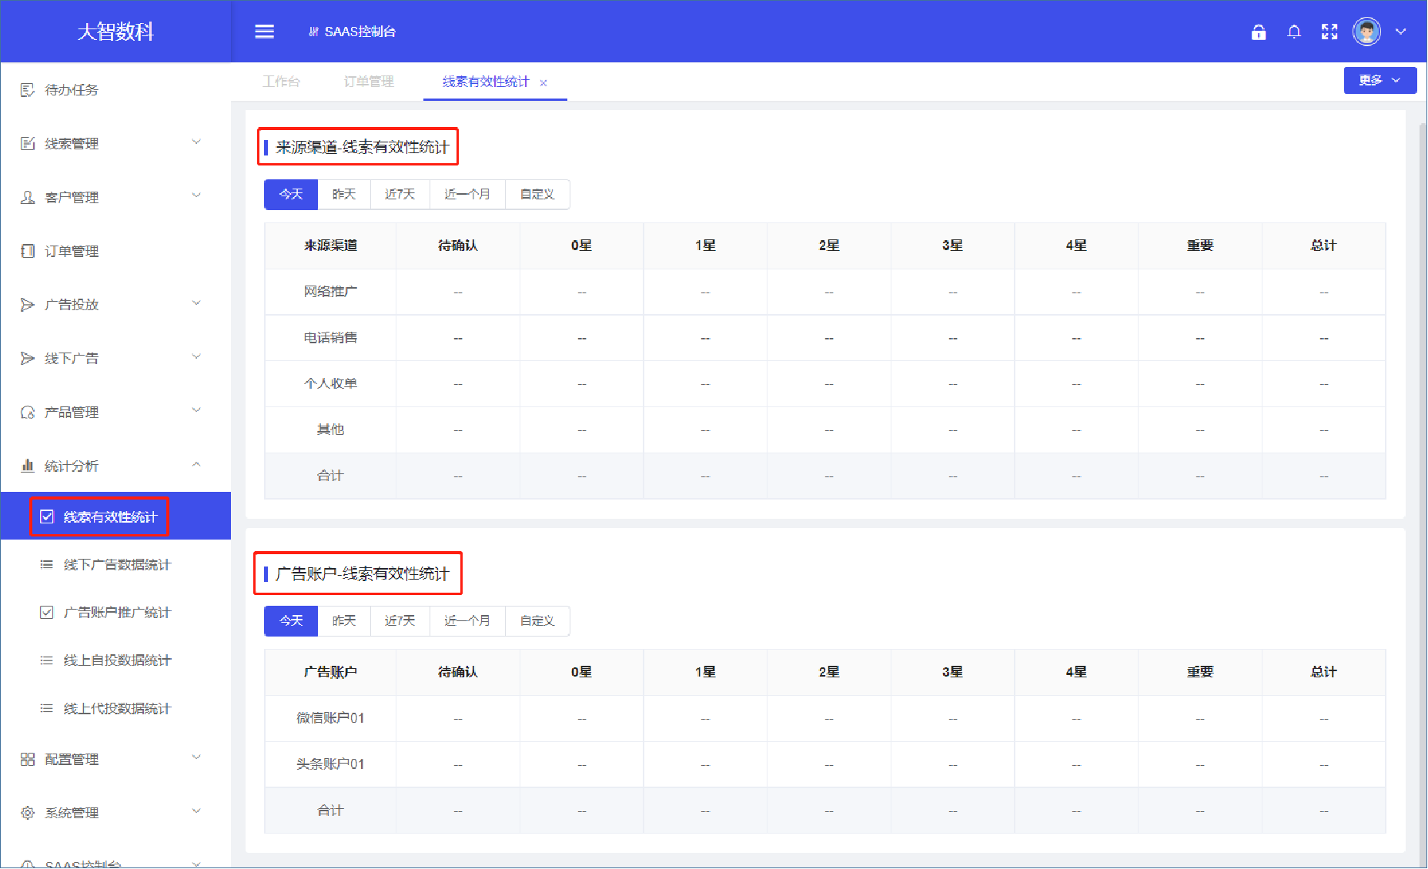Click the 广告投放 arrow icon
1428x869 pixels.
tap(28, 305)
